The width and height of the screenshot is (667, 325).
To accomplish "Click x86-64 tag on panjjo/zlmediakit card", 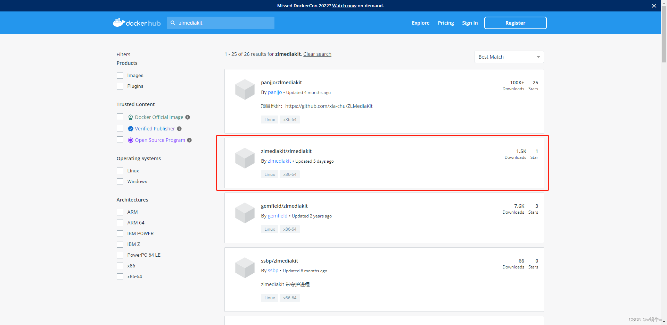I will pos(290,120).
